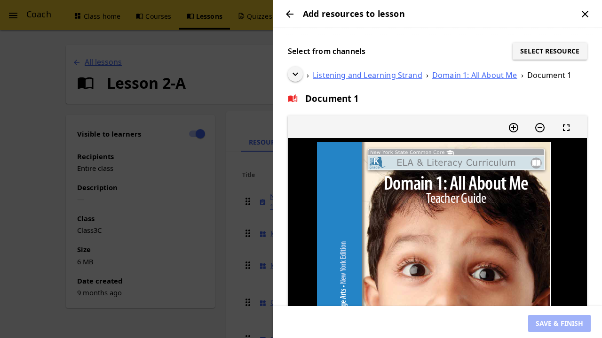Click the '6 MB' size value
The image size is (602, 338).
tap(85, 262)
